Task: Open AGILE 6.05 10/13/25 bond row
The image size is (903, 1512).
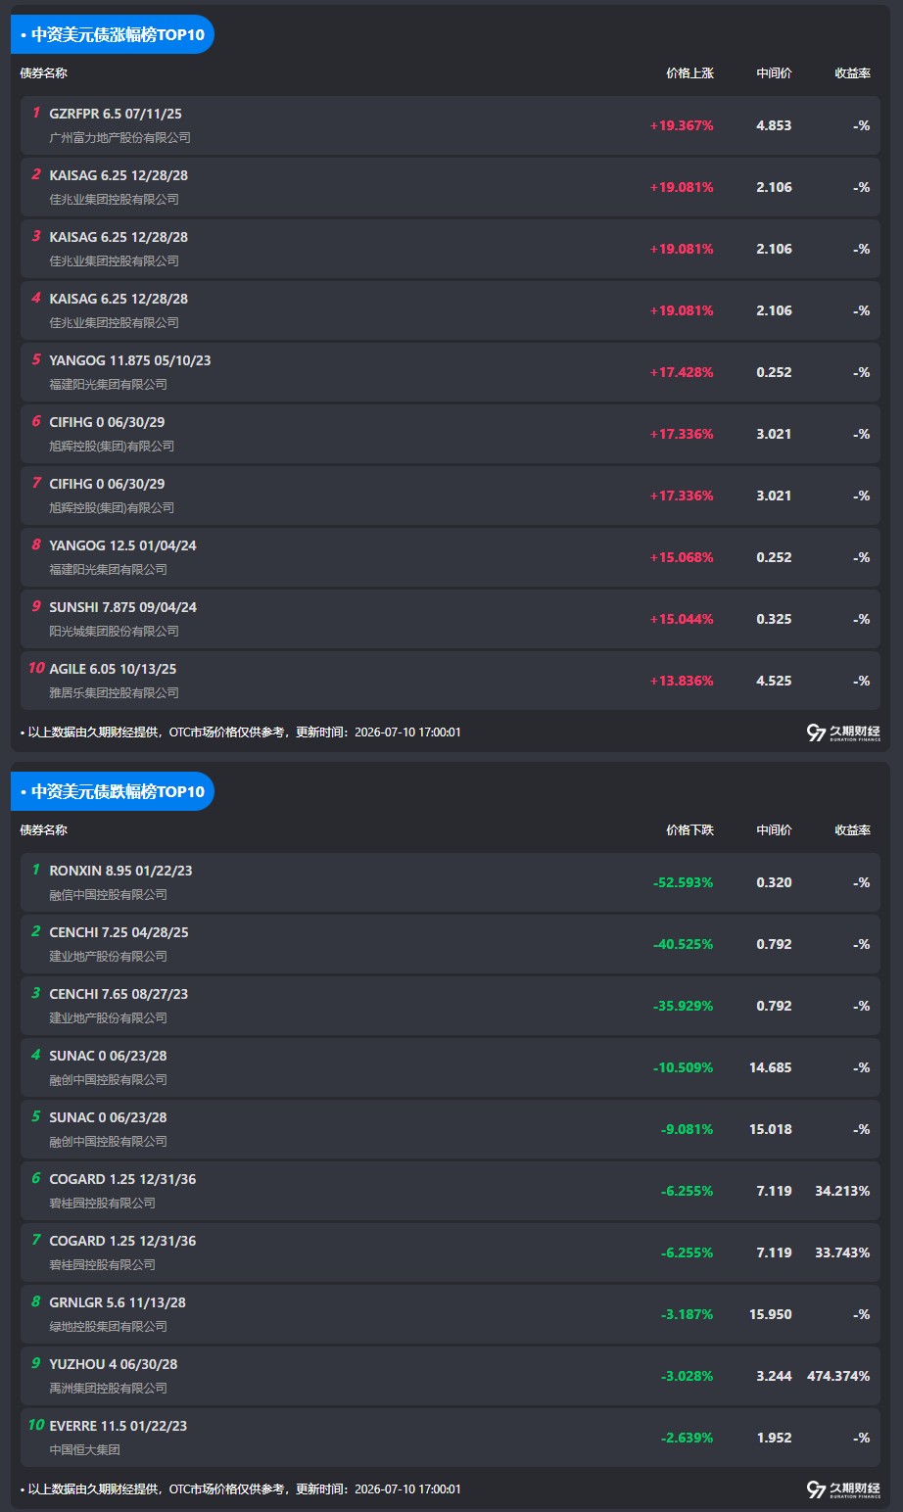Action: 451,681
